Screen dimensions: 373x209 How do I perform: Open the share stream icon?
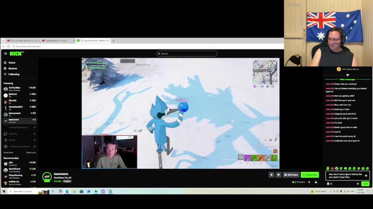pyautogui.click(x=309, y=182)
